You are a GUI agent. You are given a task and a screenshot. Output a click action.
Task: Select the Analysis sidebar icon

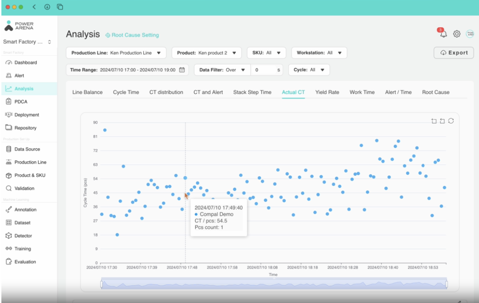pos(9,89)
